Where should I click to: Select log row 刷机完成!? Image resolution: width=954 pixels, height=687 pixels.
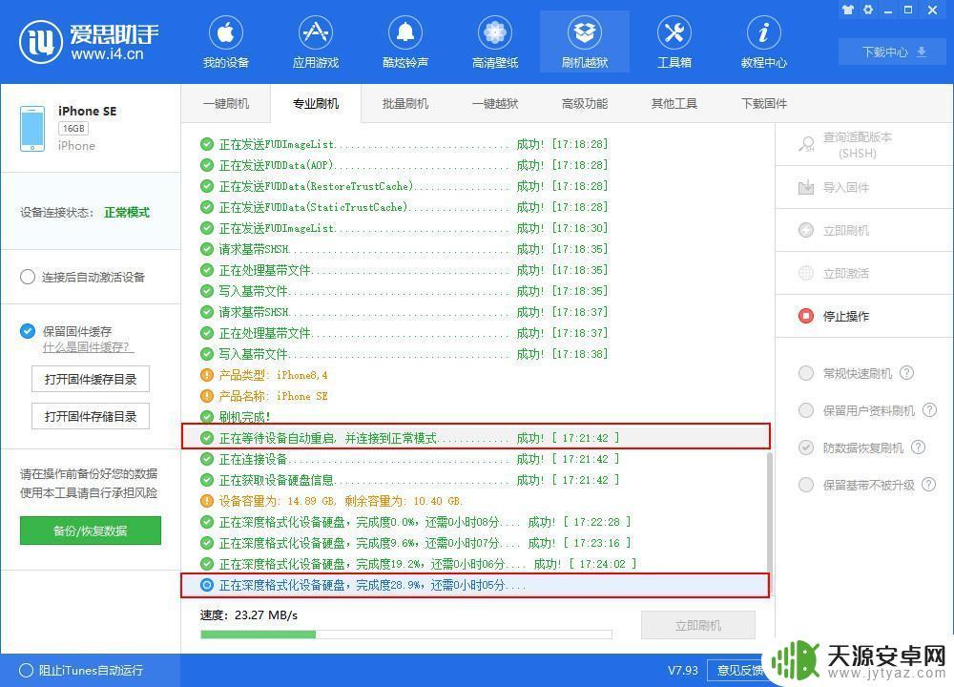(x=236, y=417)
